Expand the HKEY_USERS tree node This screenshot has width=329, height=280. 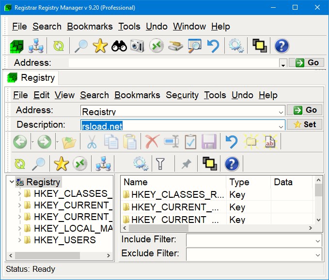(x=19, y=240)
